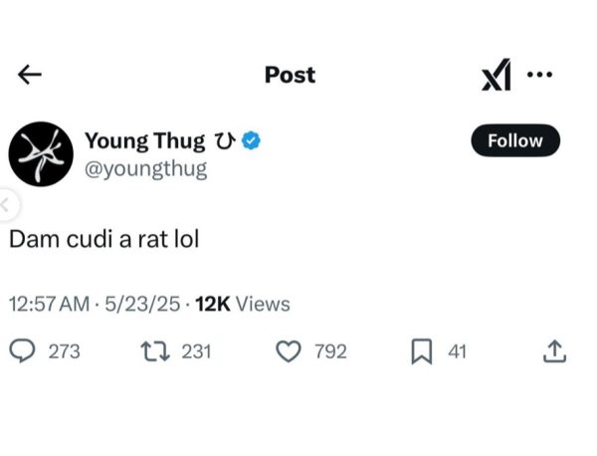597x456 pixels.
Task: Click the 792 likes count
Action: click(x=329, y=351)
